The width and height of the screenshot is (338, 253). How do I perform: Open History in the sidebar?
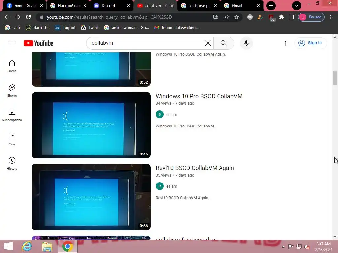coord(12,163)
